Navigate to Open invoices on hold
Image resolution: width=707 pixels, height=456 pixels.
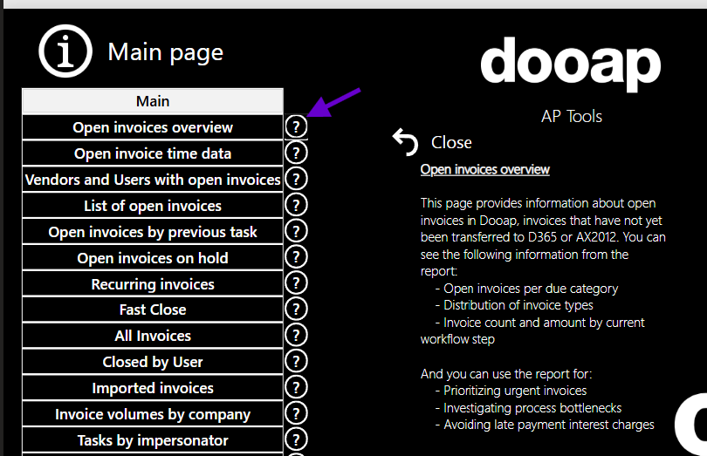(x=153, y=258)
